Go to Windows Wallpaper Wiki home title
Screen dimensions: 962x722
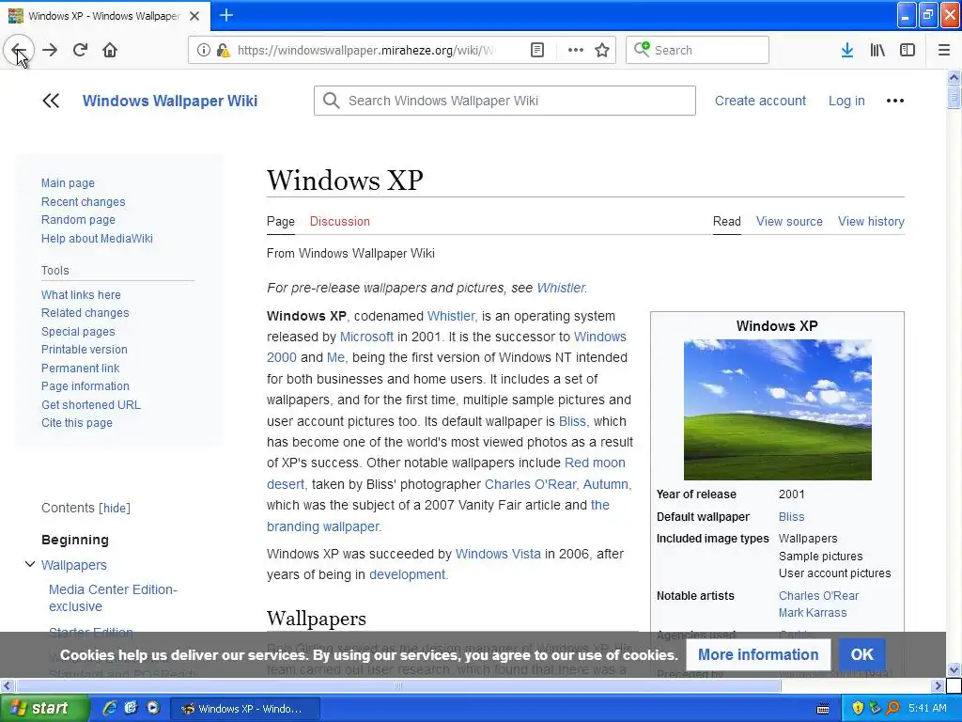(x=170, y=101)
